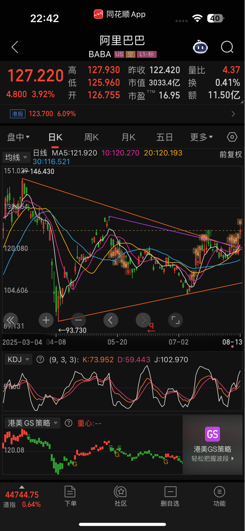
Task: Tap the 市盈 16.95 value
Action: point(154,95)
